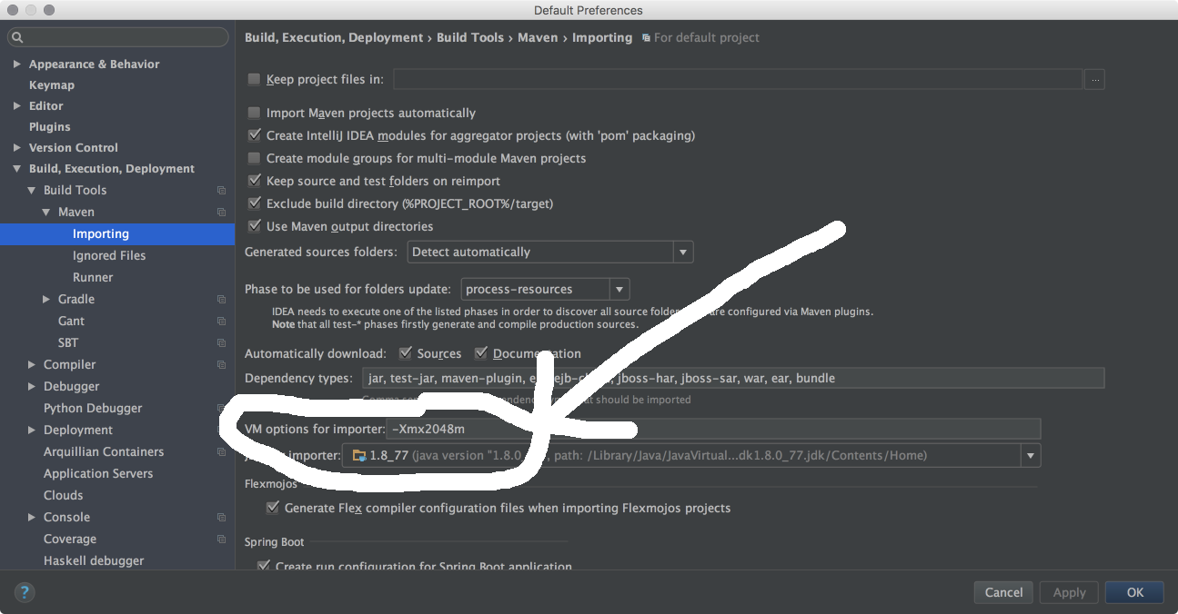Toggle Exclude build directory checkbox
Image resolution: width=1178 pixels, height=614 pixels.
254,203
